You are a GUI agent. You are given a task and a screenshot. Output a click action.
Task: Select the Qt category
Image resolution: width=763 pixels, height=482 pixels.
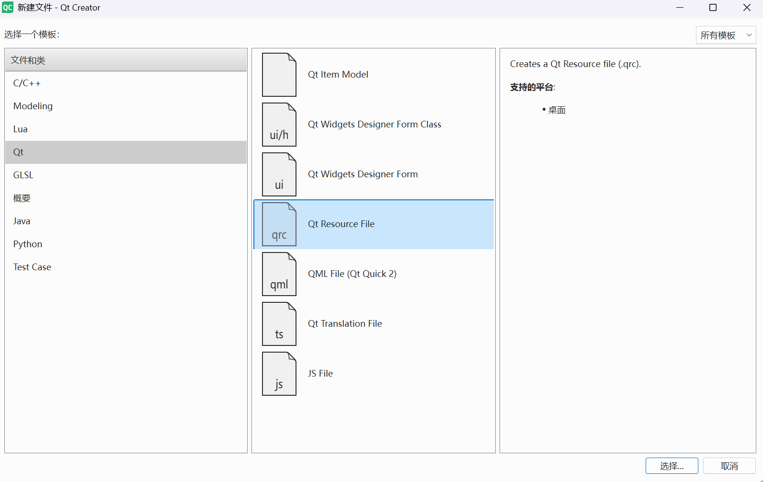click(126, 152)
